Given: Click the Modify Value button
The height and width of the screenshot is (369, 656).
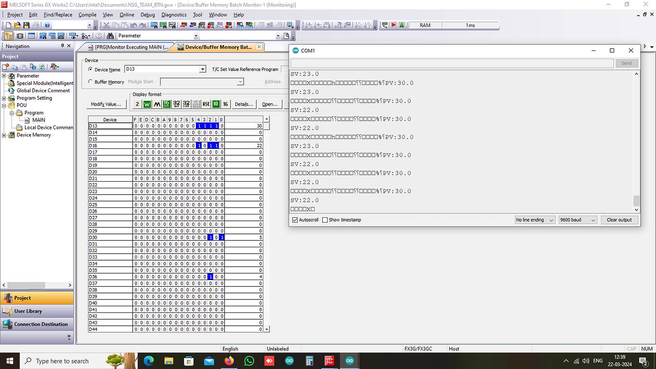Looking at the screenshot, I should (x=106, y=104).
